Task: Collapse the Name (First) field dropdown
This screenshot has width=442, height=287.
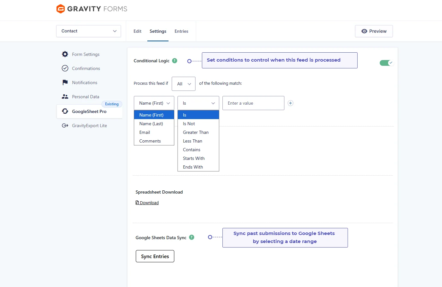Action: (x=154, y=103)
